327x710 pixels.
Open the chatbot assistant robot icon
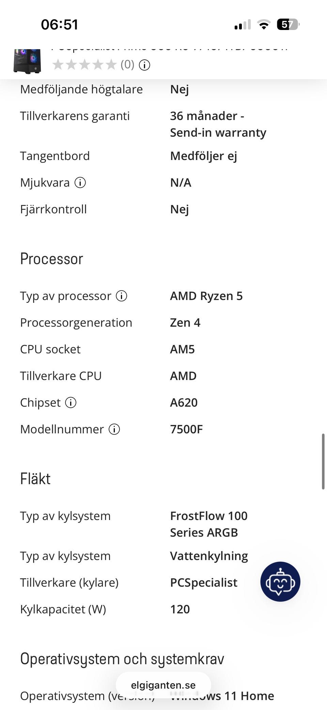[x=280, y=582]
